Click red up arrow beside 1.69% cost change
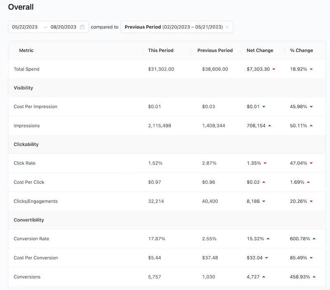330x290 pixels. point(308,182)
